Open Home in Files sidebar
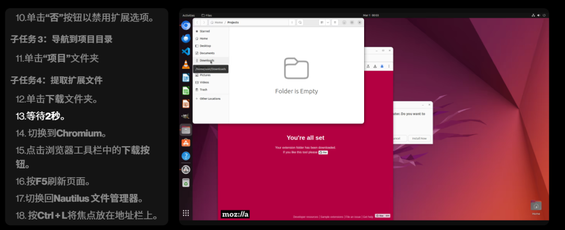The image size is (565, 230). (x=211, y=39)
